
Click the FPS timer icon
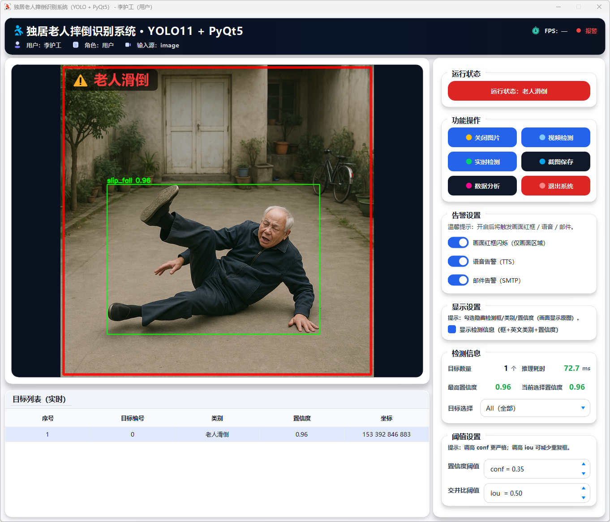[x=536, y=31]
